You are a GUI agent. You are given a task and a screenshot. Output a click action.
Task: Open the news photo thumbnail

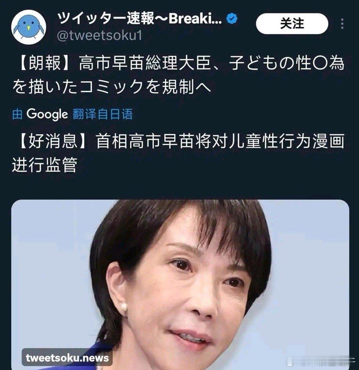click(x=180, y=285)
